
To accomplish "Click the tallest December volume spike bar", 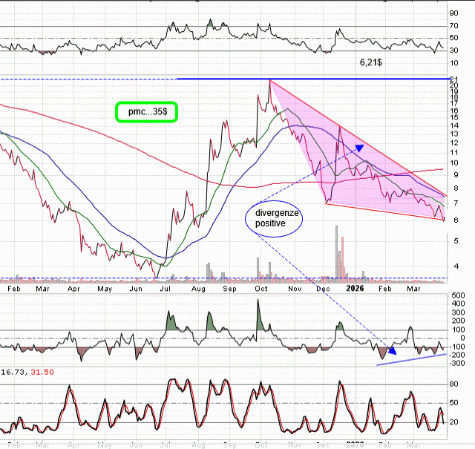I will click(342, 260).
